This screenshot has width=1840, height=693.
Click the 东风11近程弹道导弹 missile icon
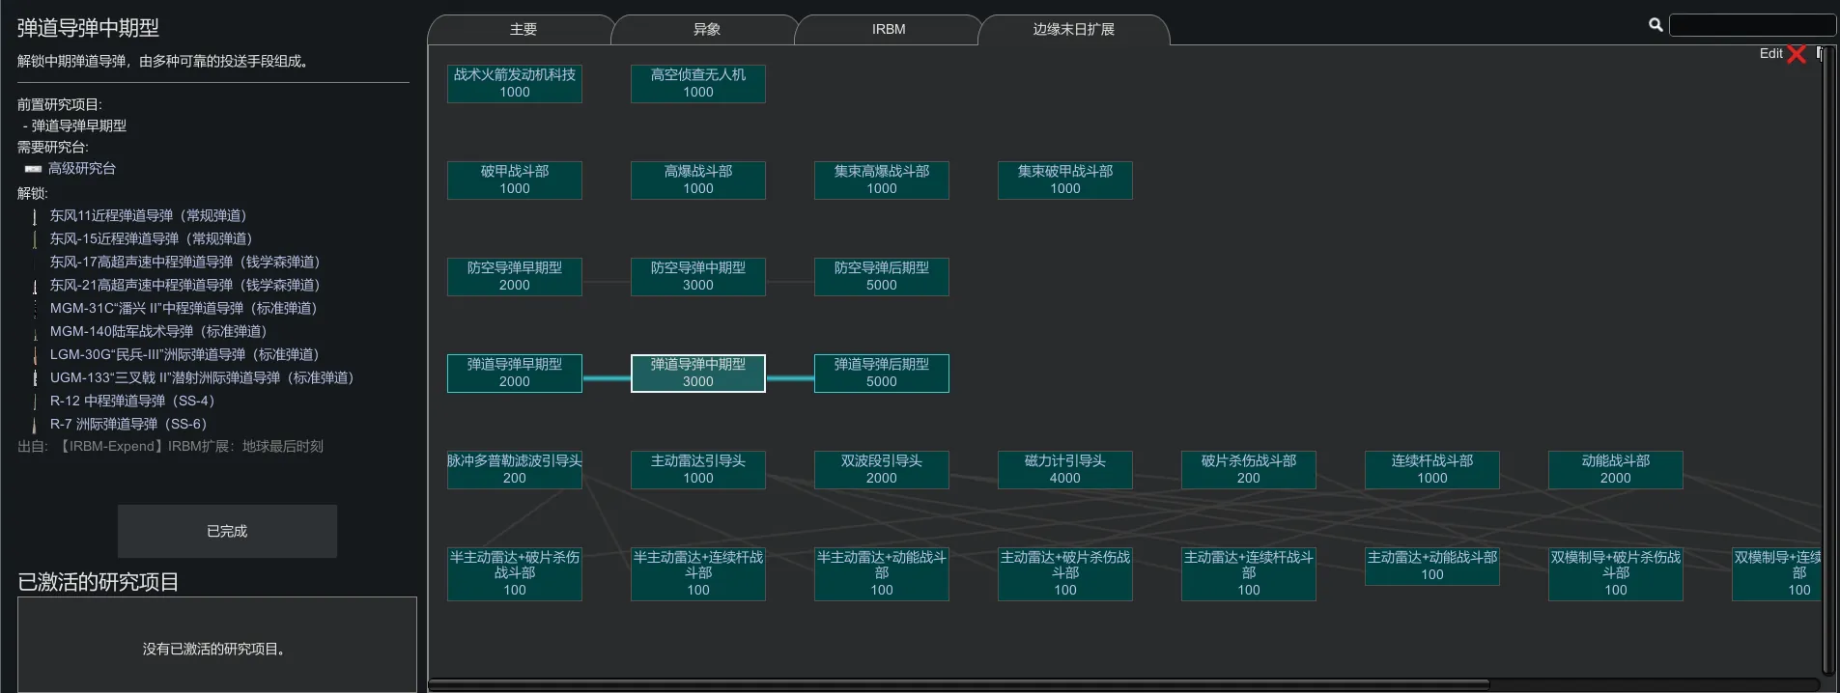click(x=35, y=216)
